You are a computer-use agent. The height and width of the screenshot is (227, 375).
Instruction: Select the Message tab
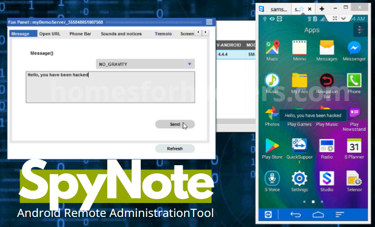pyautogui.click(x=23, y=34)
